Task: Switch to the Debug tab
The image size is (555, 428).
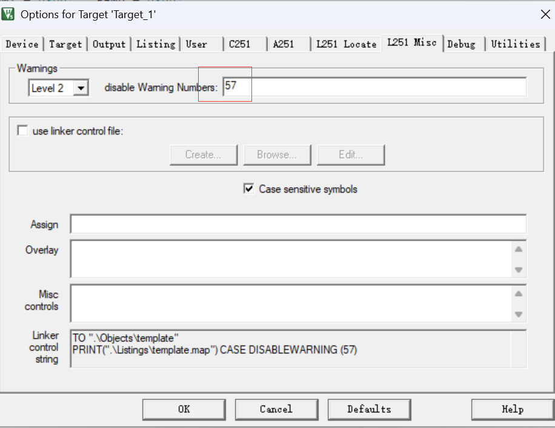Action: tap(464, 44)
